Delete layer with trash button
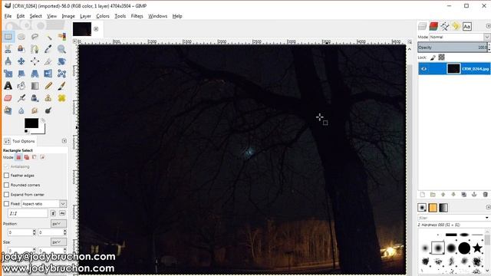The image size is (491, 276). [x=485, y=195]
